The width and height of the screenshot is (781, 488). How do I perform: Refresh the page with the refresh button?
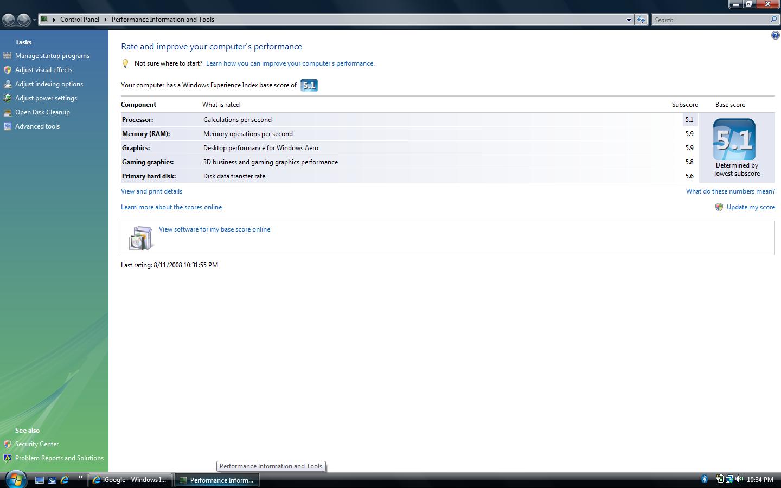[641, 20]
